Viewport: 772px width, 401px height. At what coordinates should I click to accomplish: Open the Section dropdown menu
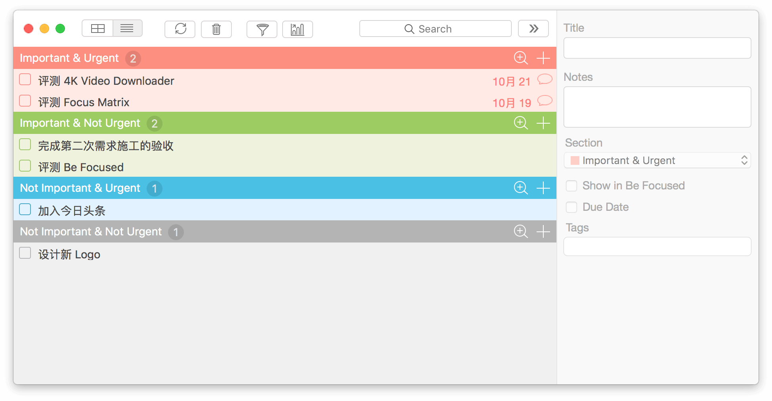(x=657, y=160)
